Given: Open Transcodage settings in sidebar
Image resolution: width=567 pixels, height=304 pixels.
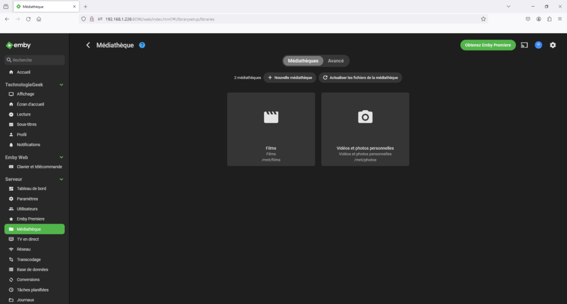Looking at the screenshot, I should (28, 259).
